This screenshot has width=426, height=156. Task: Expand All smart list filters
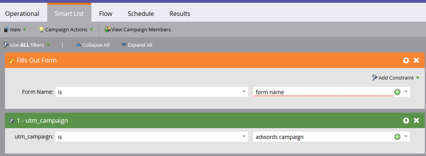point(137,45)
